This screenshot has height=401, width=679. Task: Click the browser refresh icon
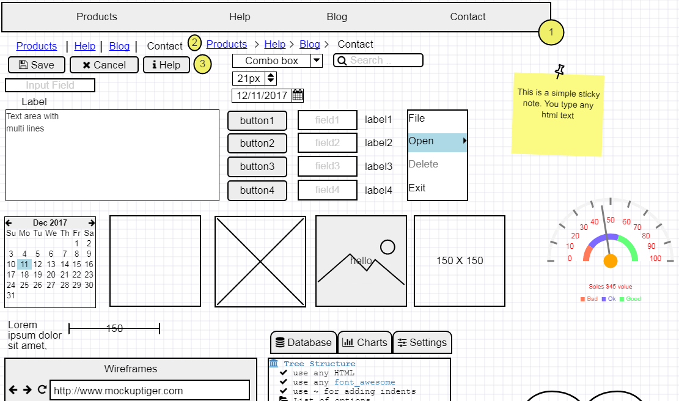42,389
